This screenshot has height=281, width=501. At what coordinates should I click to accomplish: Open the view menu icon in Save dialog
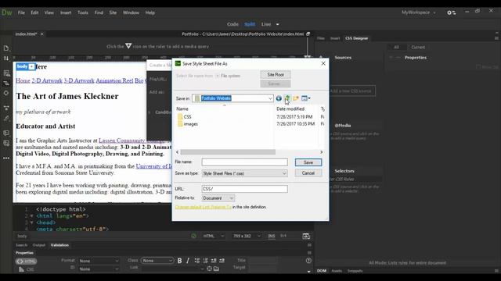pos(306,98)
